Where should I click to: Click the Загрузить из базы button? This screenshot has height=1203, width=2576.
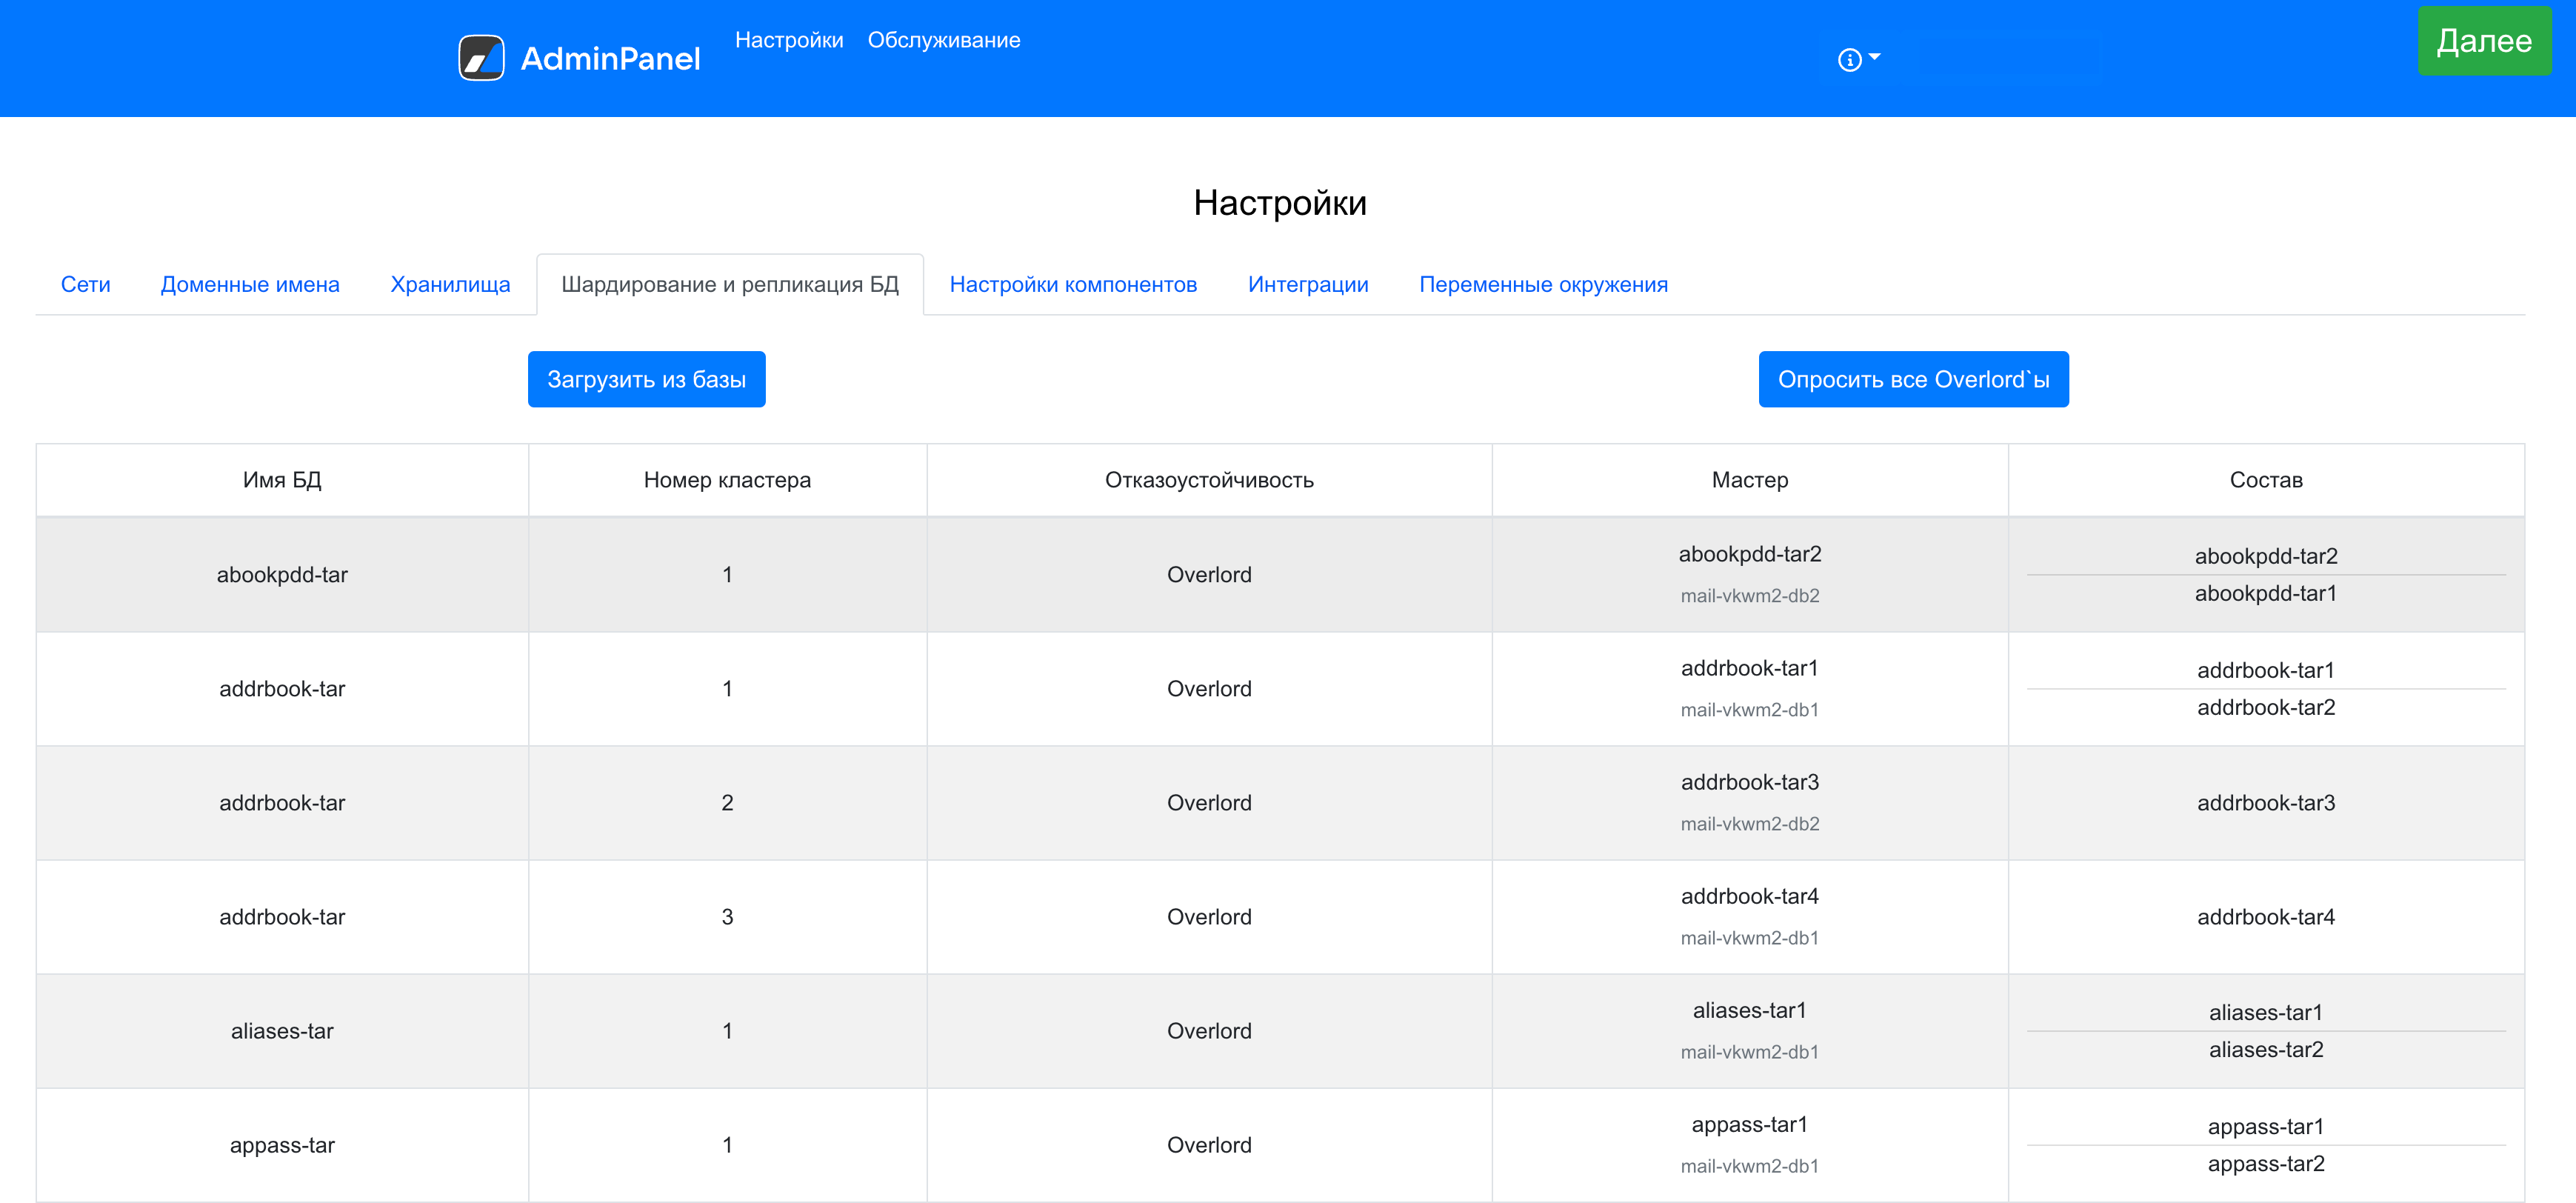(646, 380)
